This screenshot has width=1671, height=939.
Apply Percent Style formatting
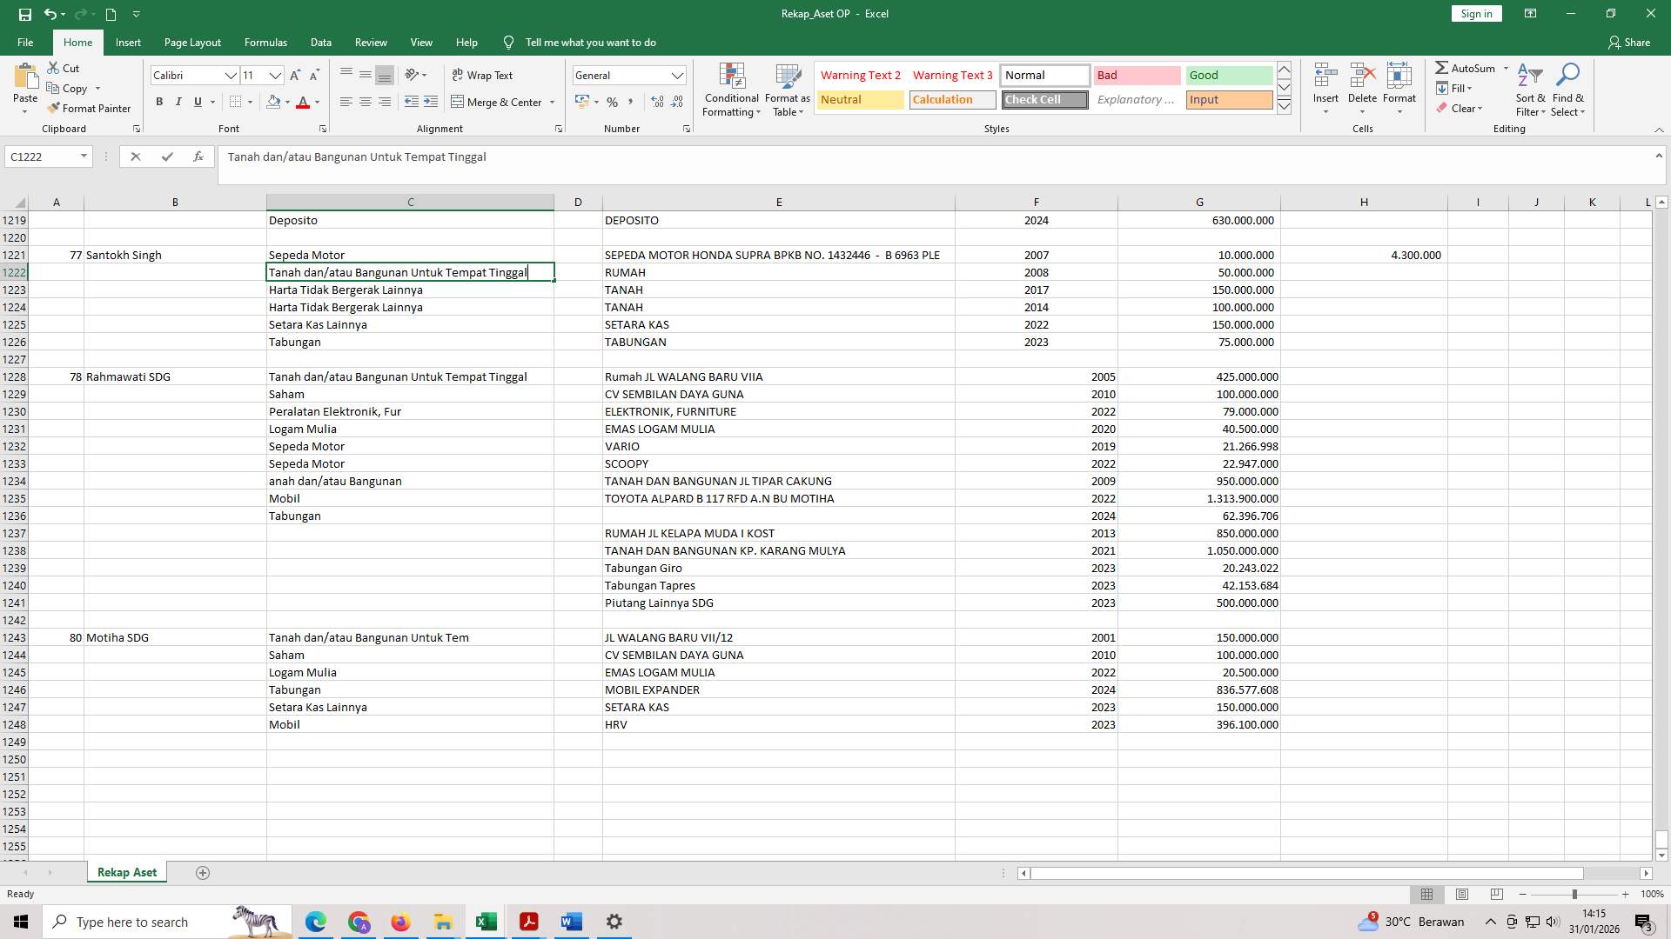613,102
